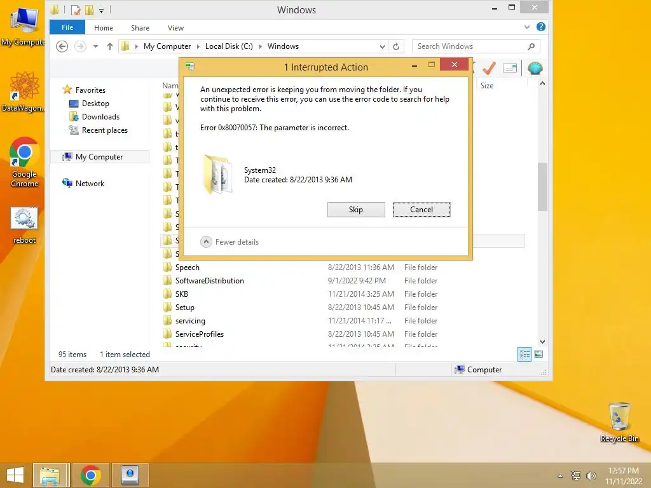The width and height of the screenshot is (651, 488).
Task: Switch to the Share ribbon tab
Action: pyautogui.click(x=140, y=28)
